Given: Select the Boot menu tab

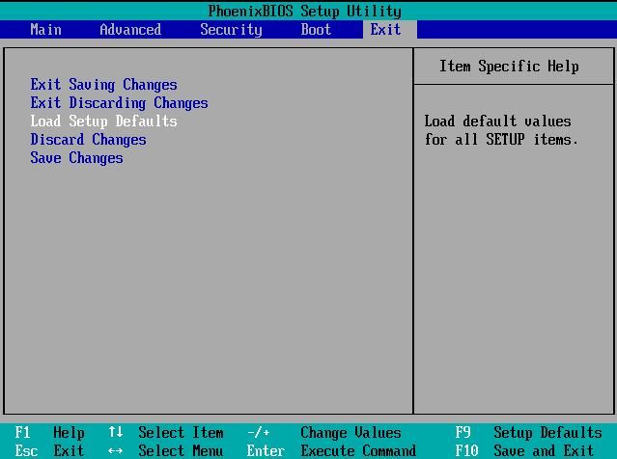Looking at the screenshot, I should pos(316,30).
